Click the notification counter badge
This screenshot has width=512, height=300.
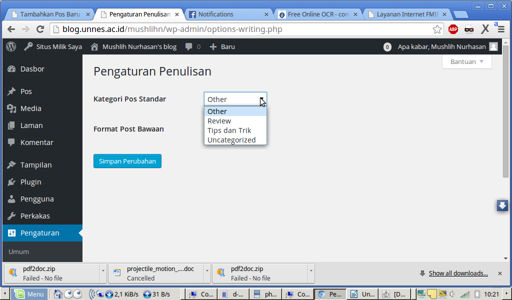pos(387,47)
